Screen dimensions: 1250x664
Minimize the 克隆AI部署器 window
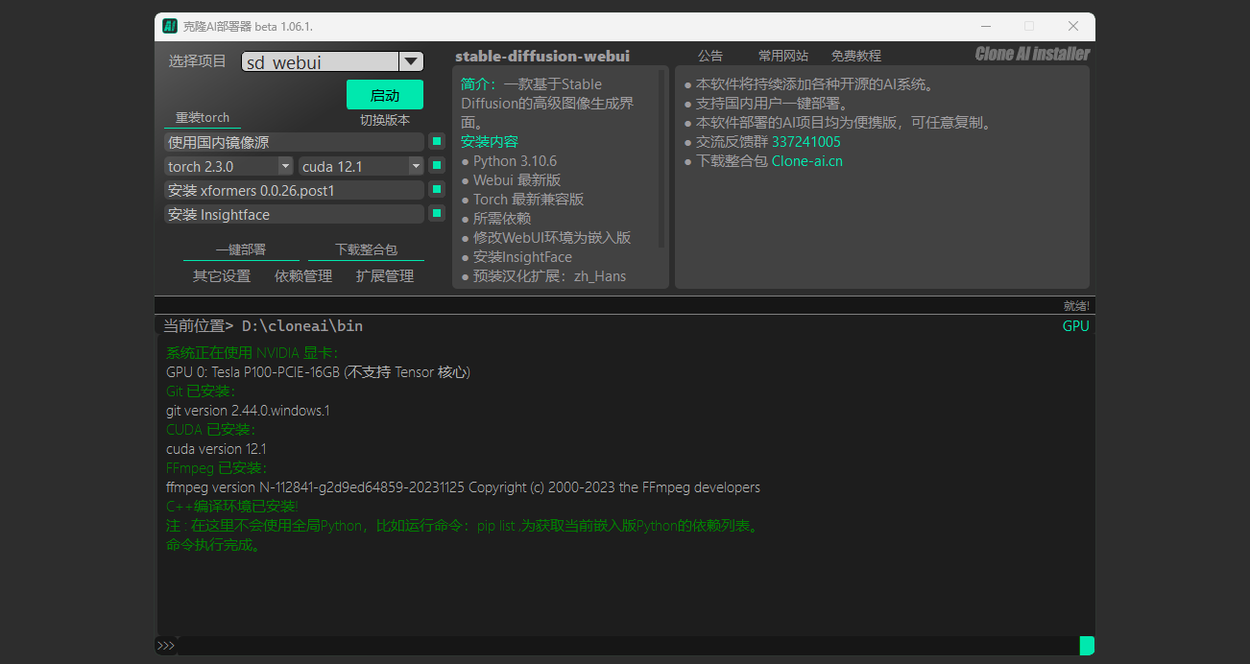[985, 26]
